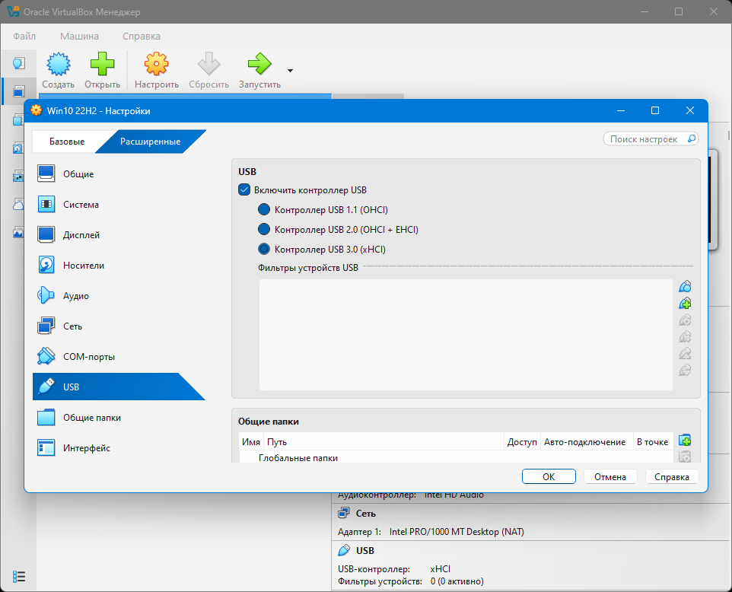Click the green plus Открыть icon
Screen dimensions: 732x592
pyautogui.click(x=102, y=65)
